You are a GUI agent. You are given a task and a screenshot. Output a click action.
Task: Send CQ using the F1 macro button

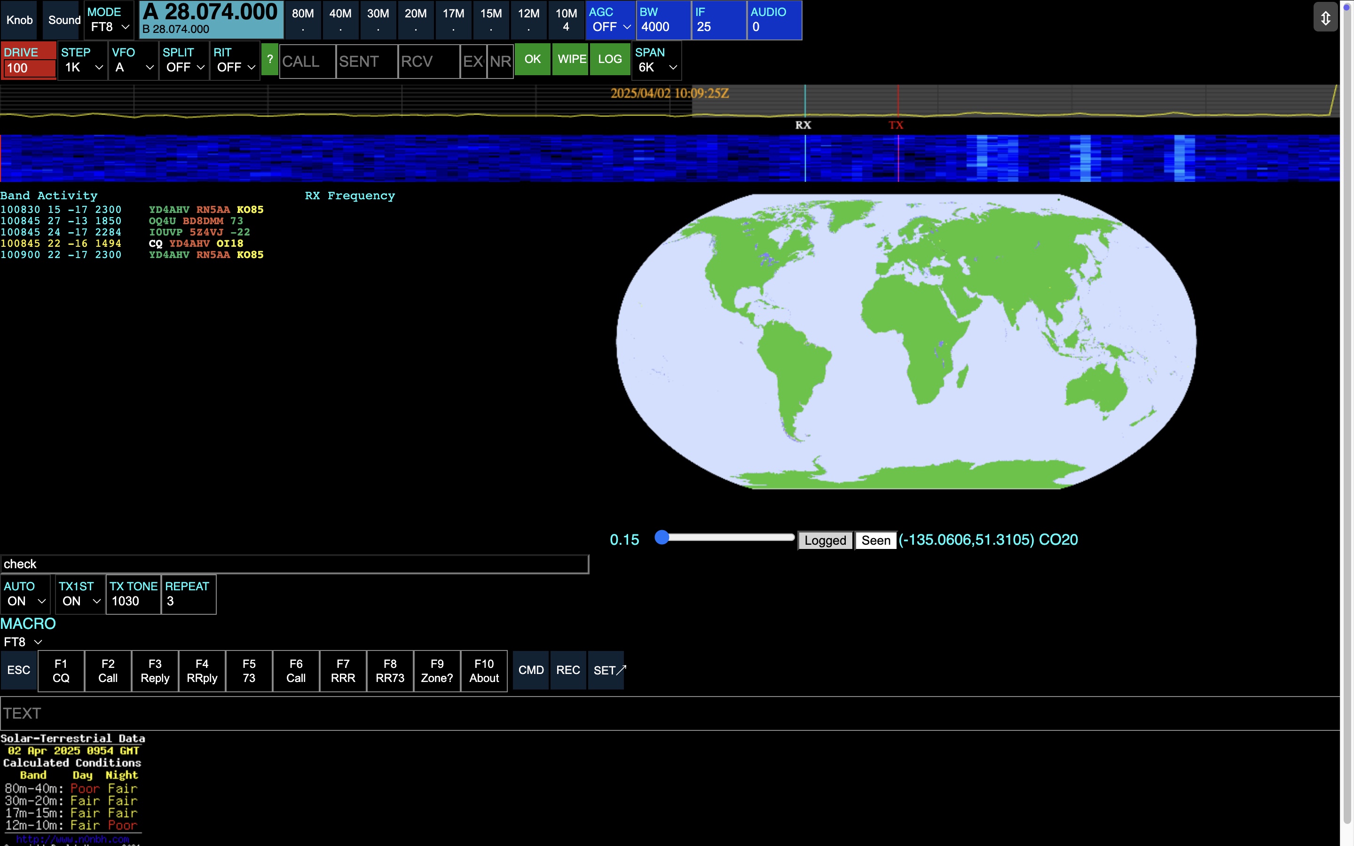[61, 670]
